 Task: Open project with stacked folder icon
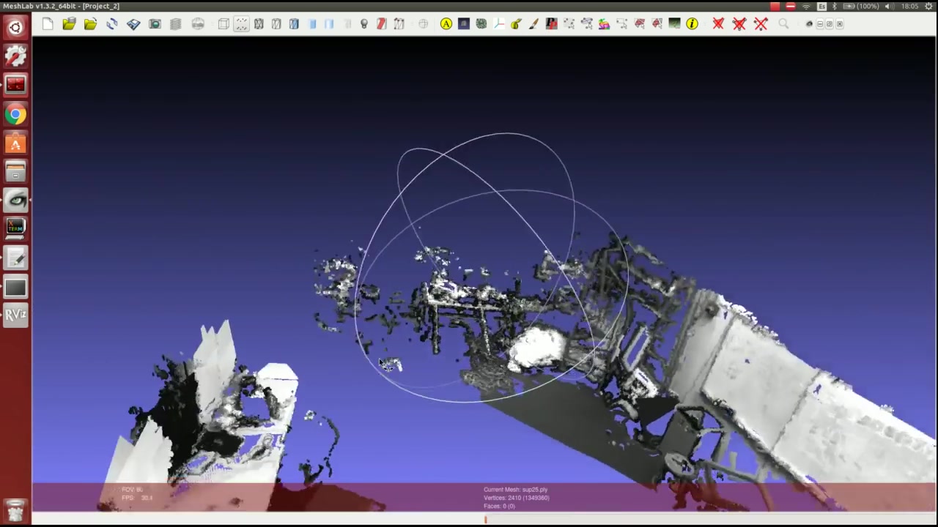click(69, 24)
